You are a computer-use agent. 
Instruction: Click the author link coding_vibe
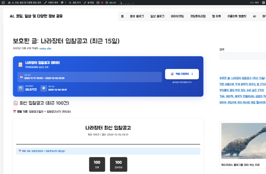point(46,48)
